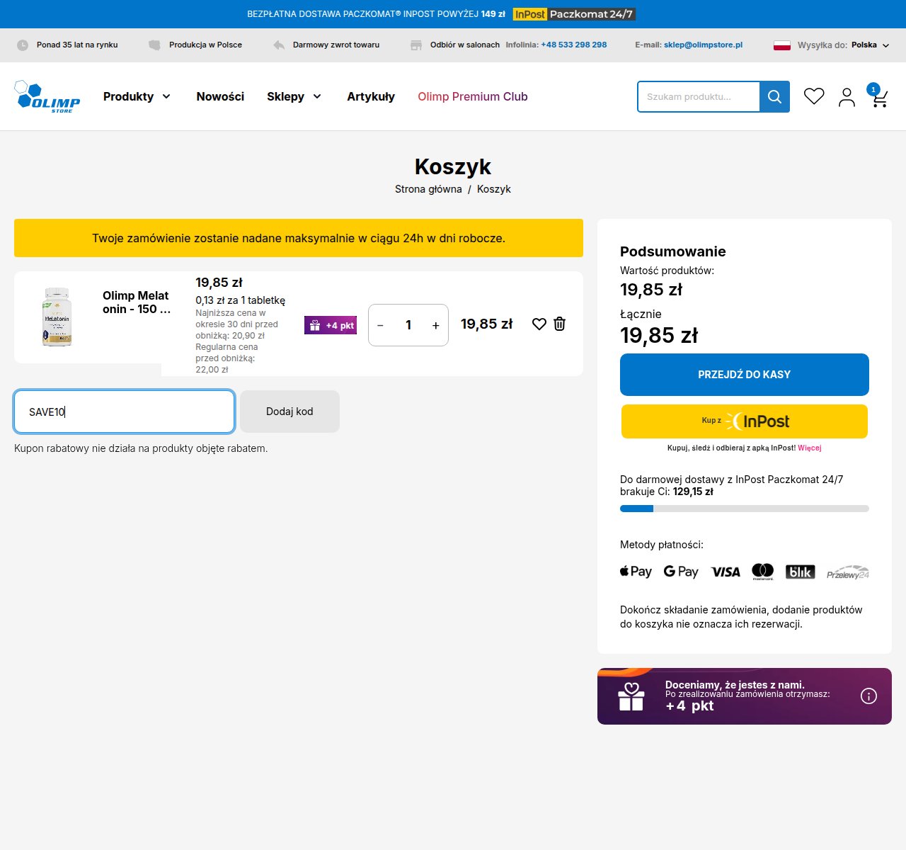The width and height of the screenshot is (906, 850).
Task: Call the infolinia phone number link
Action: pos(574,45)
